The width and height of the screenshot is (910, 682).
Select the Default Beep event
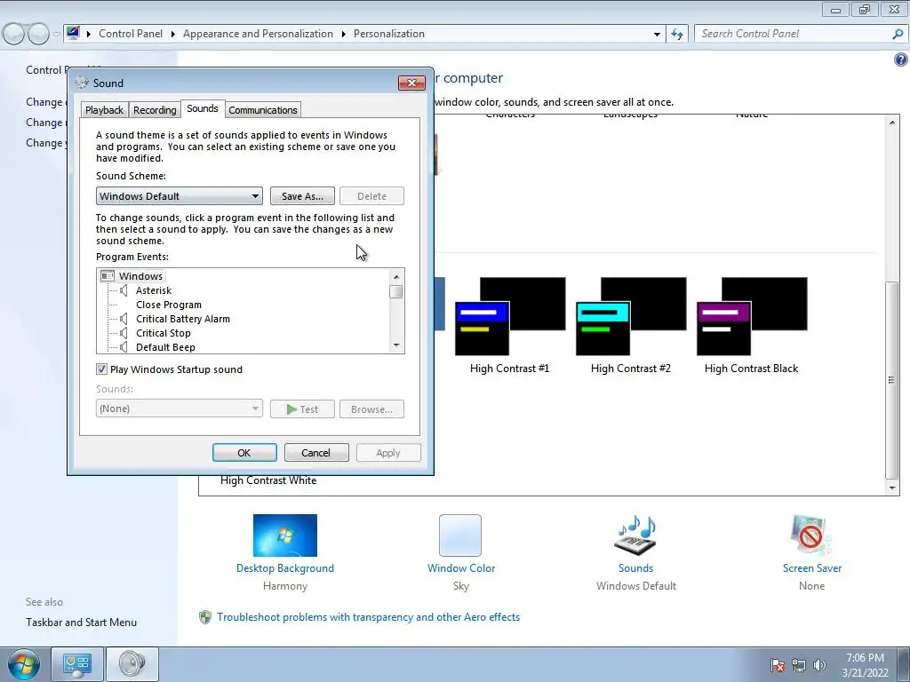click(x=165, y=347)
